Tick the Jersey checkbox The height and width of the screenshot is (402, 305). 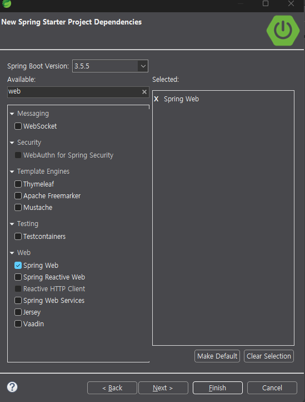18,312
